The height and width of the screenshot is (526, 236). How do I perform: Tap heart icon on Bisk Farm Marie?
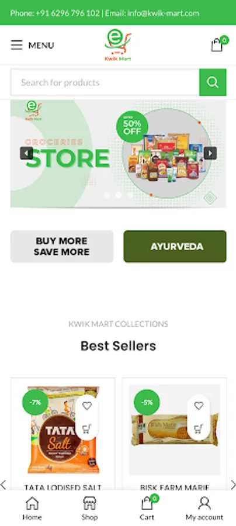[199, 406]
